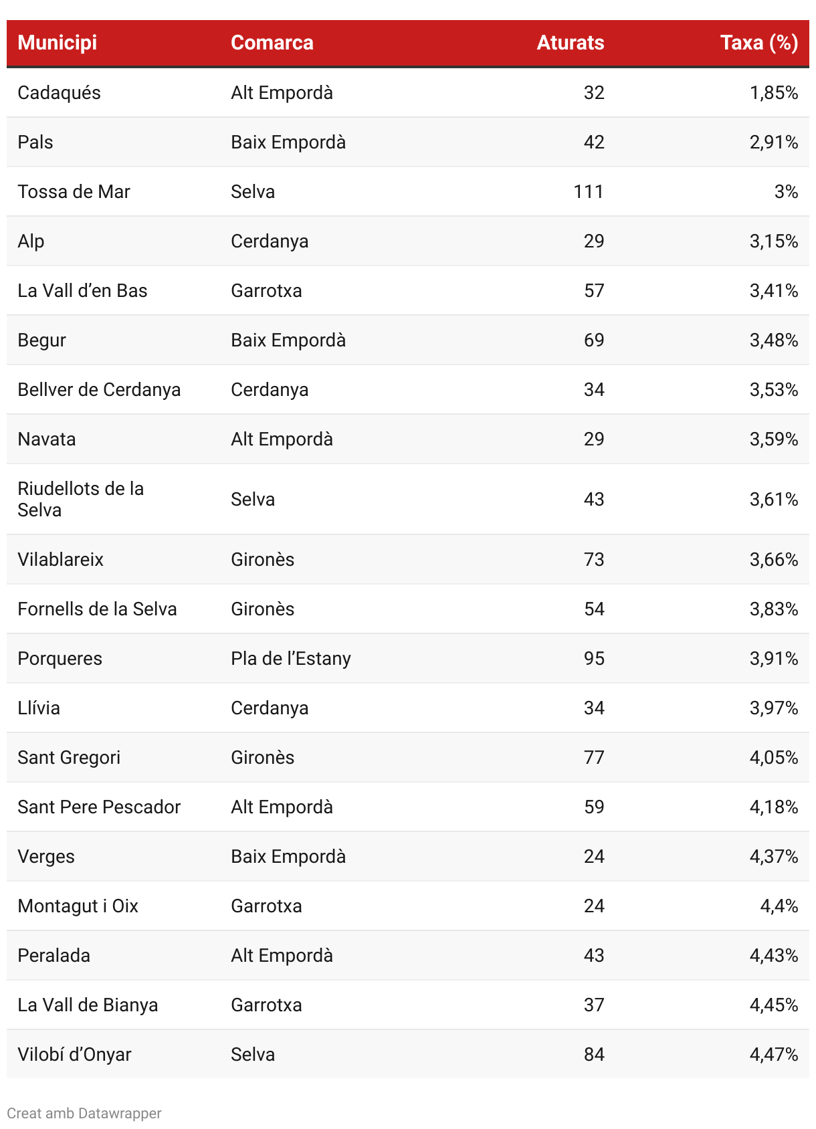Select the La Vall d'en Bas cell
Viewport: 816px width, 1129px height.
click(82, 291)
